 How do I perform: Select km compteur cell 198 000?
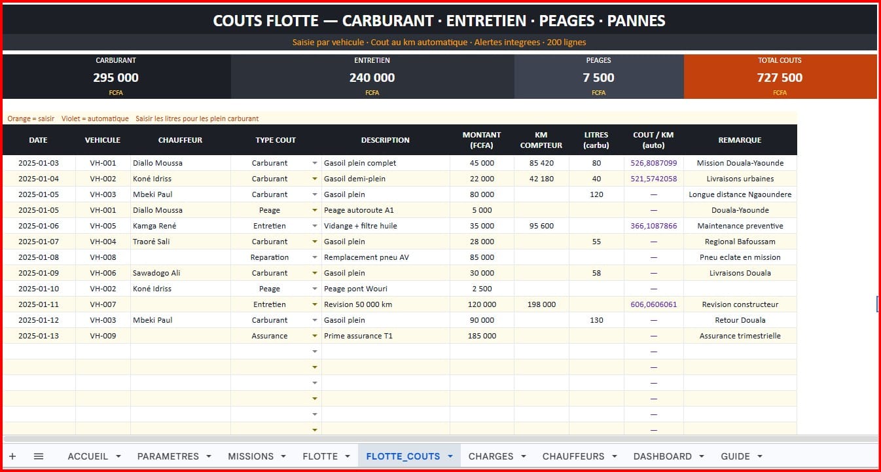pos(541,304)
